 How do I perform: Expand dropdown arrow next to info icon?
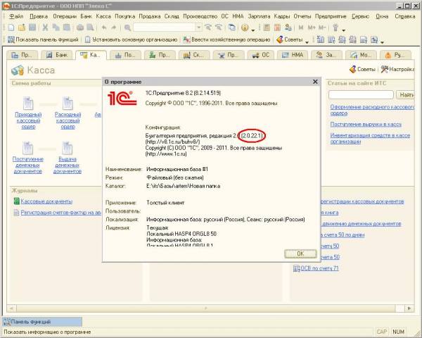tap(253, 30)
